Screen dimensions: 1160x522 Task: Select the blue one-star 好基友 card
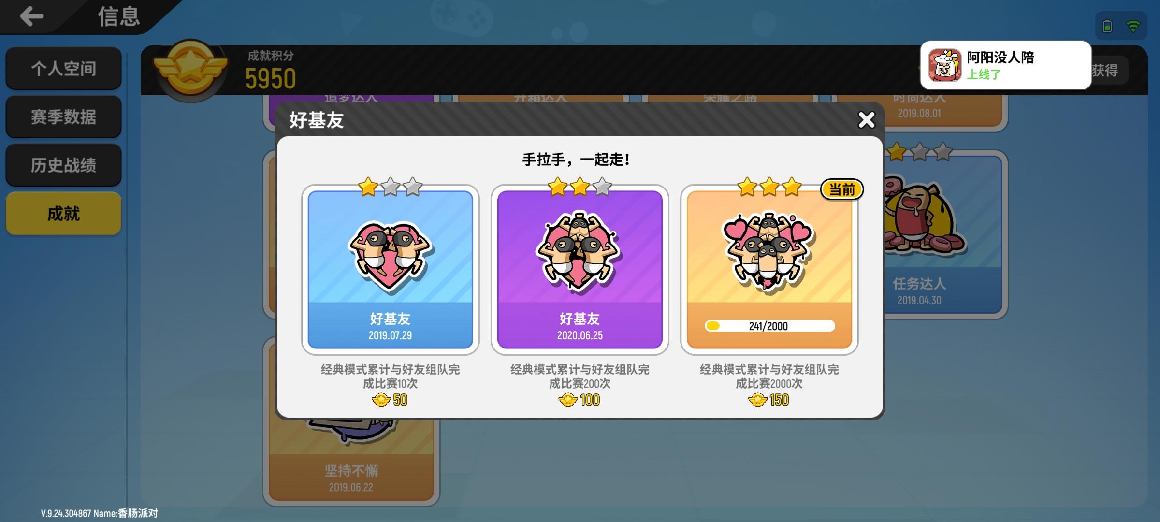point(390,269)
